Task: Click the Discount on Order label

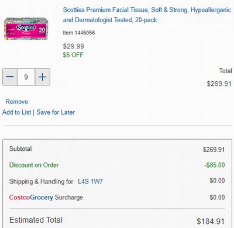Action: 34,165
